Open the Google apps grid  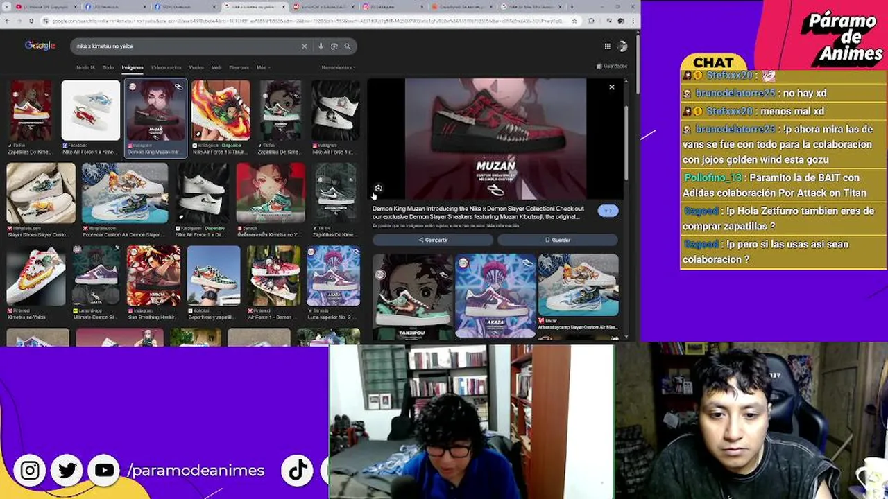pos(607,46)
